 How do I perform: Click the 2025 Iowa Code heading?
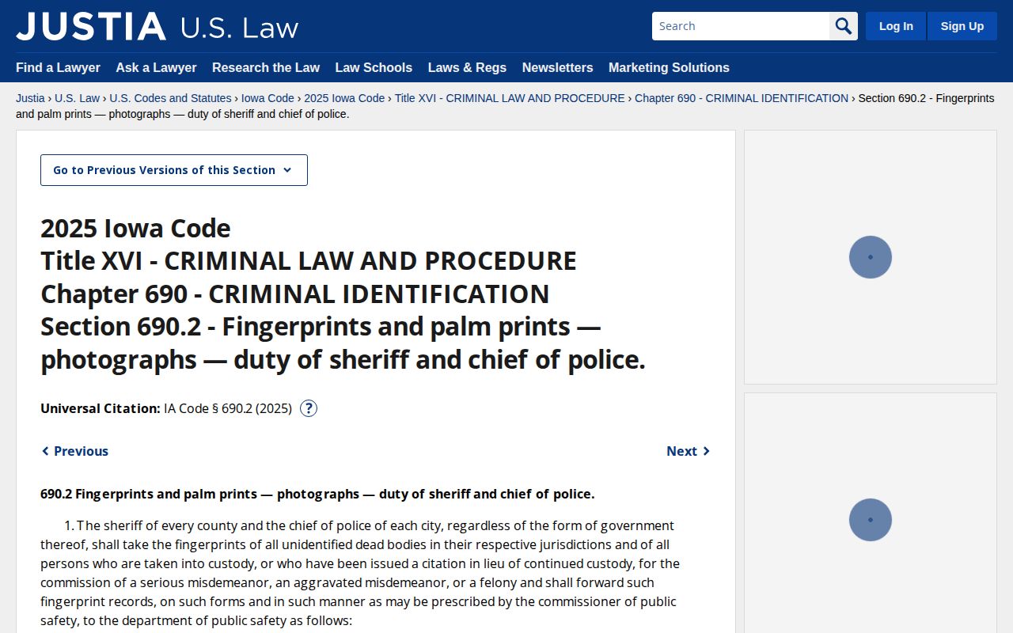(135, 228)
